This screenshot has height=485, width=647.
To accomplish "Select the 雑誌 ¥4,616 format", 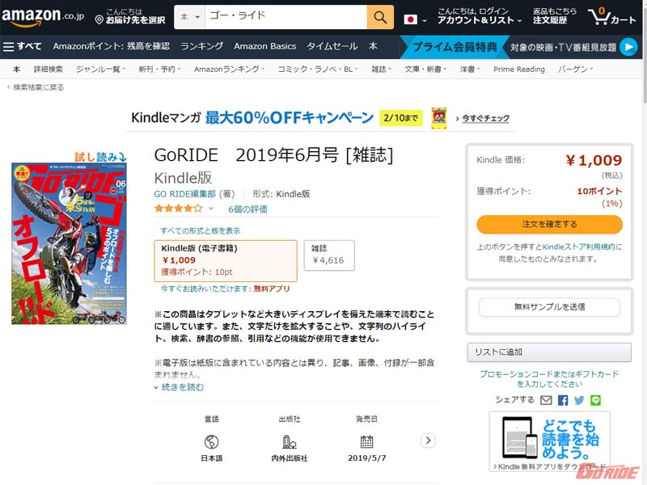I will 329,255.
